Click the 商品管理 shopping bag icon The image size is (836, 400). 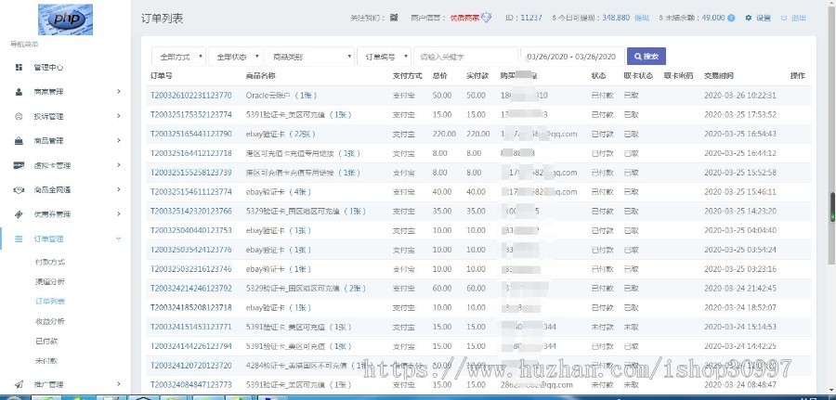click(x=19, y=141)
